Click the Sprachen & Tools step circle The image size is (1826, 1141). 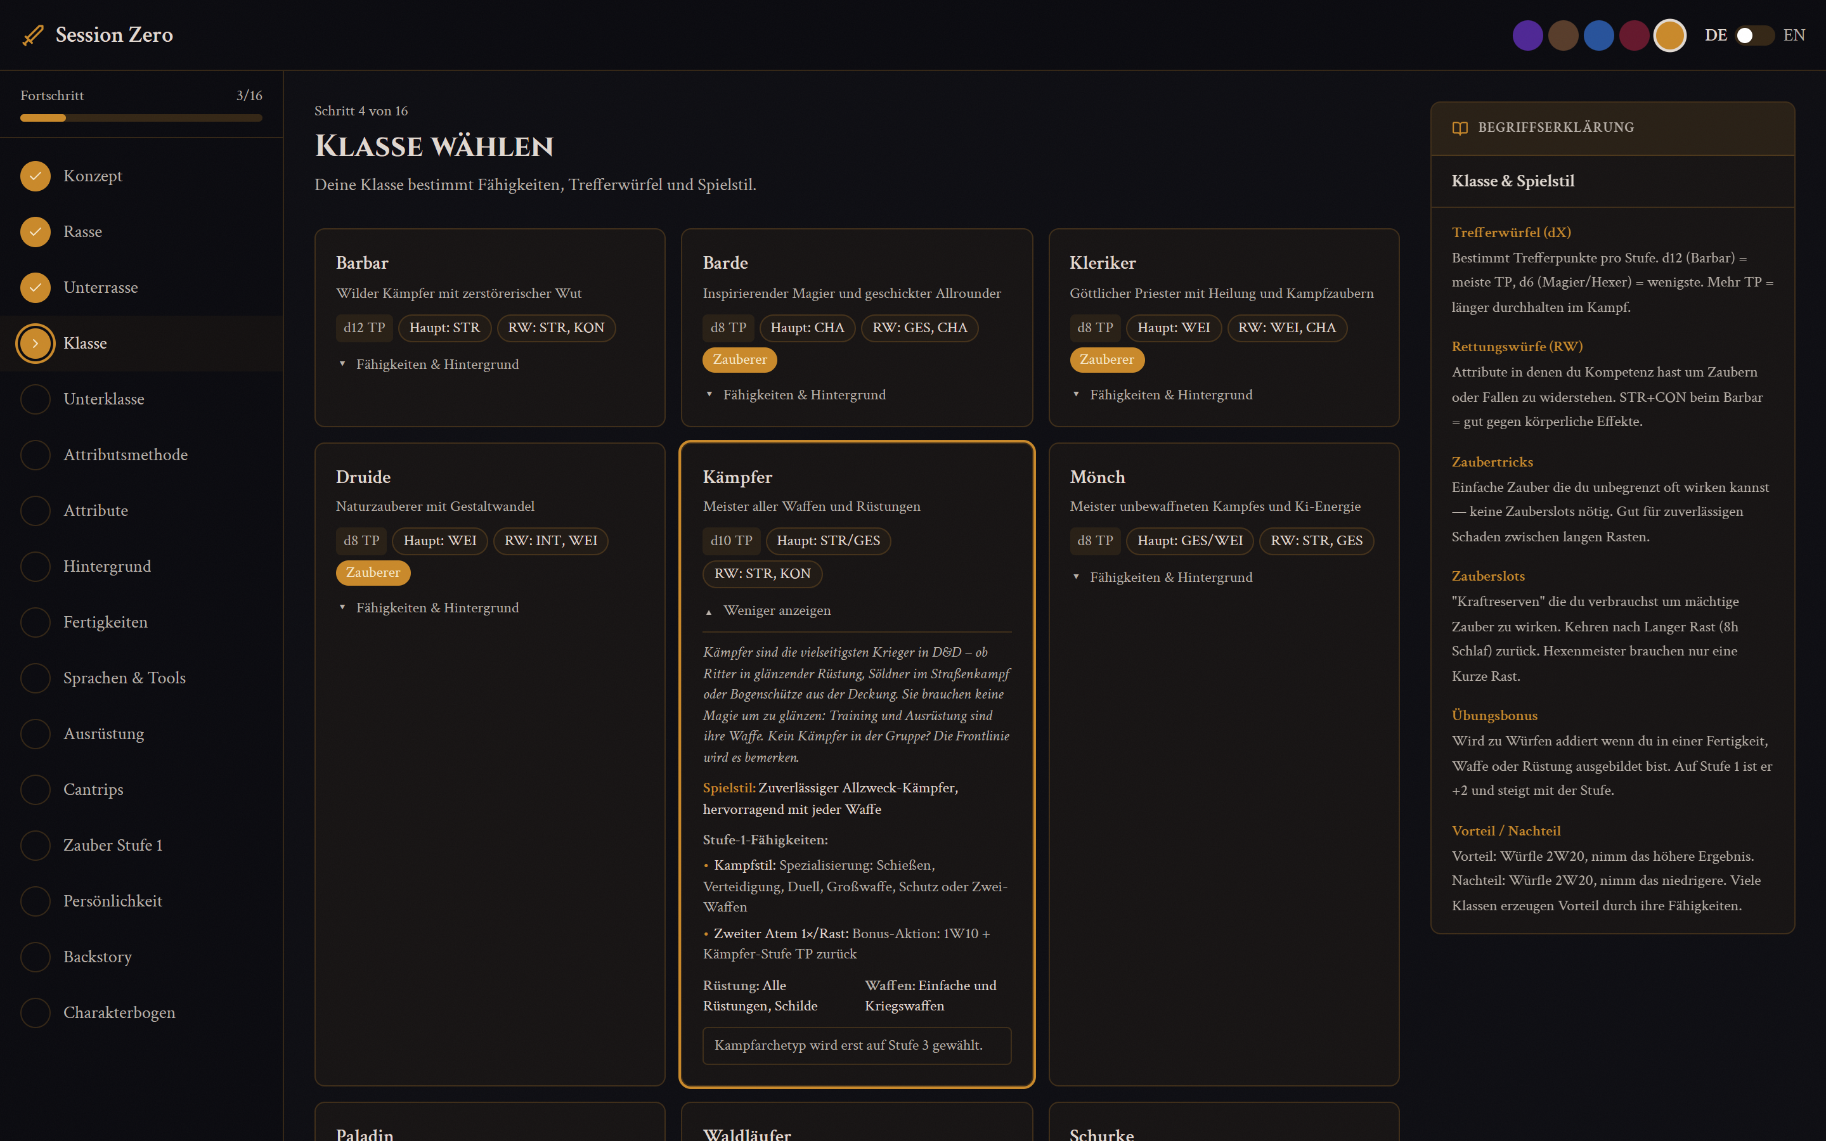point(36,678)
